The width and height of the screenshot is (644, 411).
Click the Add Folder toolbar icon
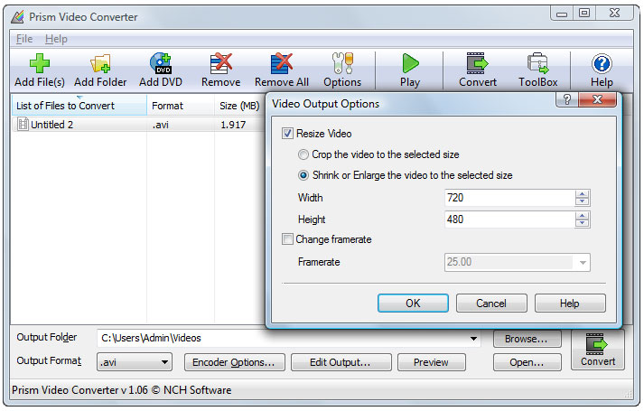(100, 63)
